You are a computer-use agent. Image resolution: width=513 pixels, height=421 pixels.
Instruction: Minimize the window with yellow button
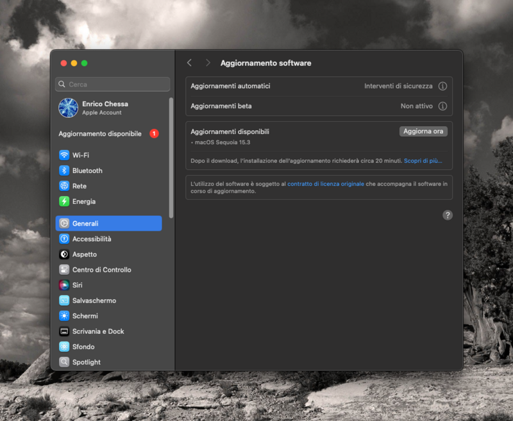(74, 63)
